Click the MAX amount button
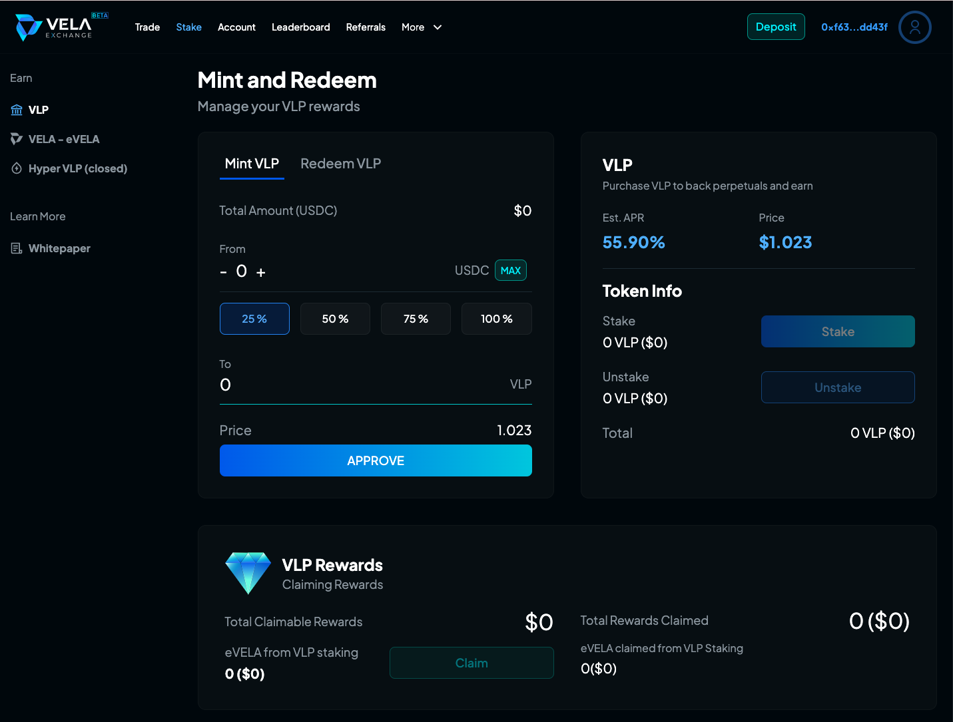Screen dimensions: 953x722 point(510,270)
